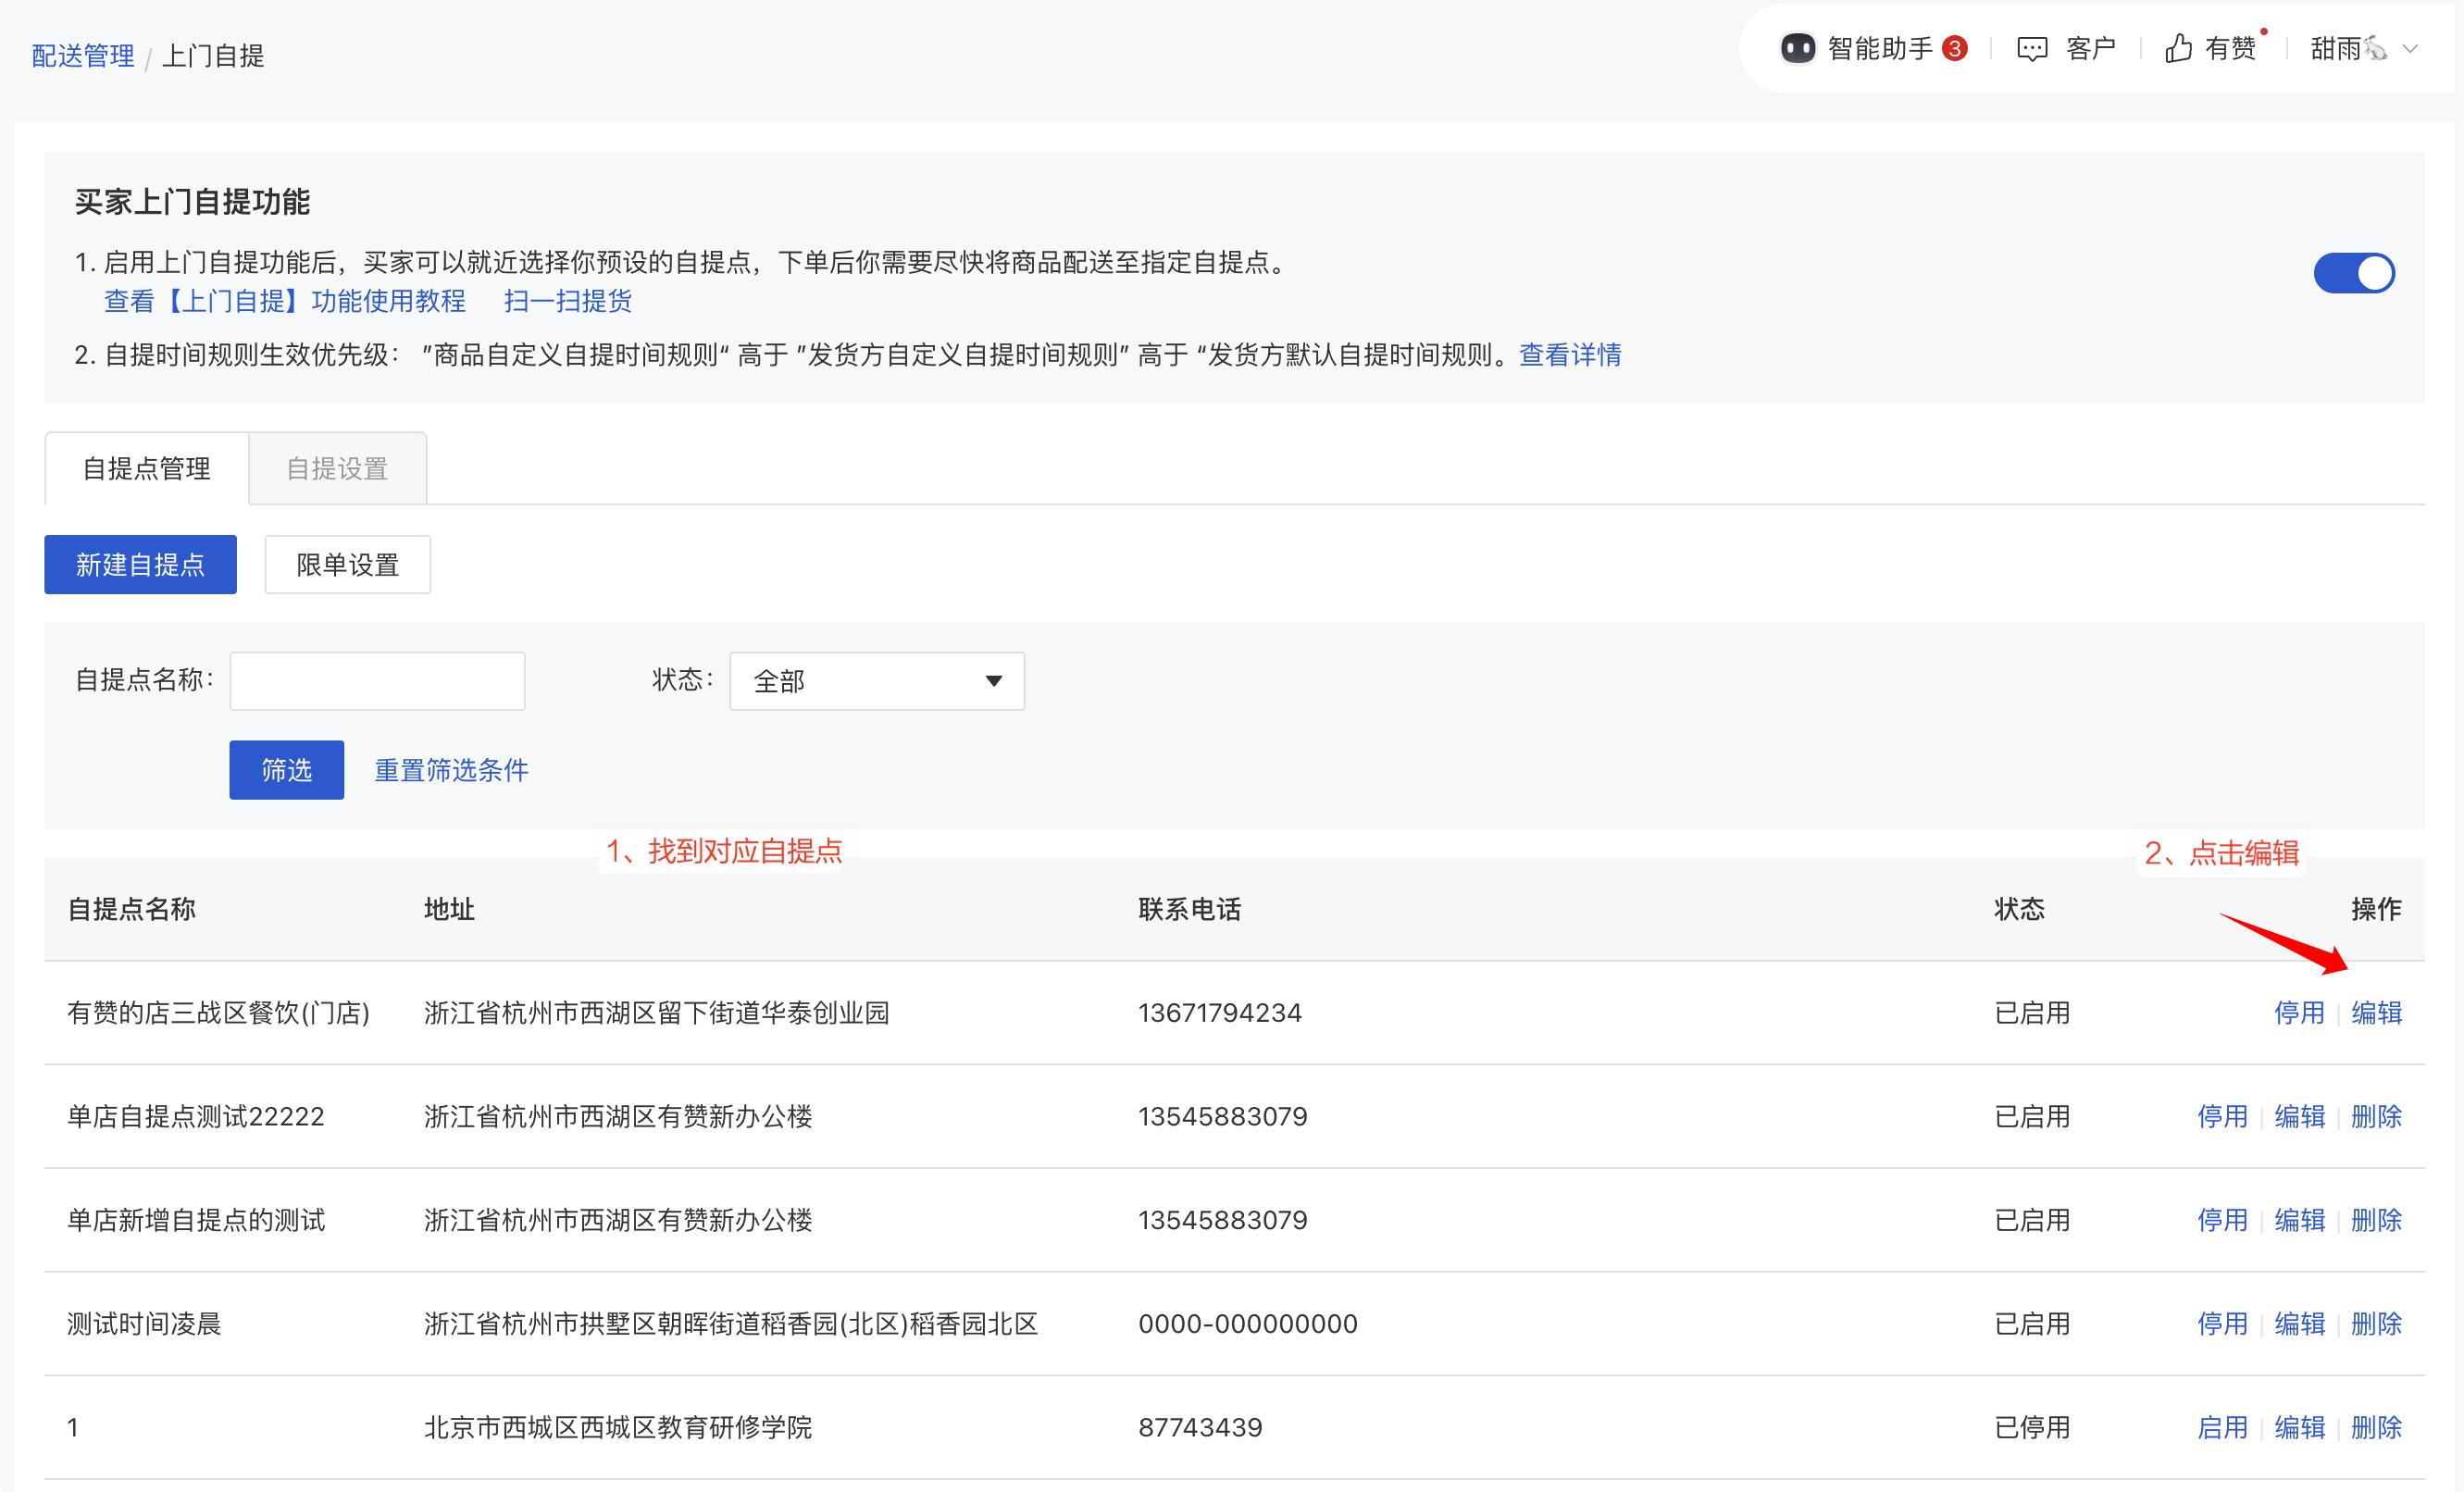Click 编辑 for 有赞的店三战区餐饮(门店)
The height and width of the screenshot is (1492, 2464).
point(2376,1013)
